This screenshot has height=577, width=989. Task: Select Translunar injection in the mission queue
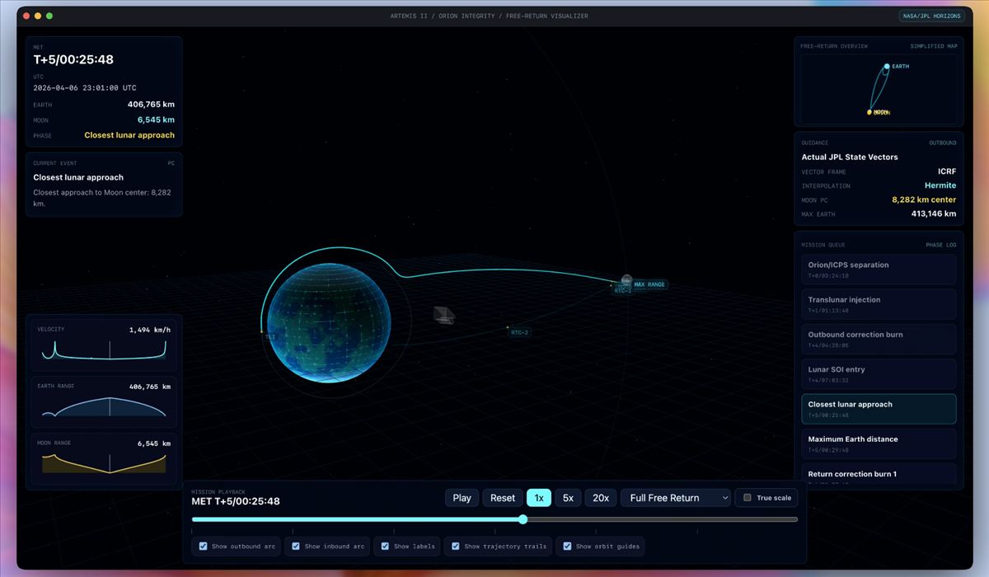click(879, 304)
